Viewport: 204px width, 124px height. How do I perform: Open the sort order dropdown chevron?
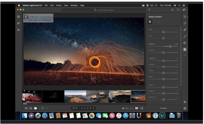tap(47, 108)
